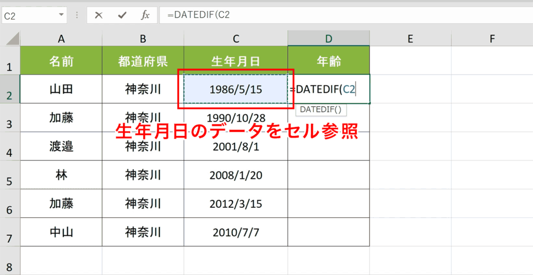
Task: Click 神奈川 in 山田's row
Action: click(x=143, y=89)
